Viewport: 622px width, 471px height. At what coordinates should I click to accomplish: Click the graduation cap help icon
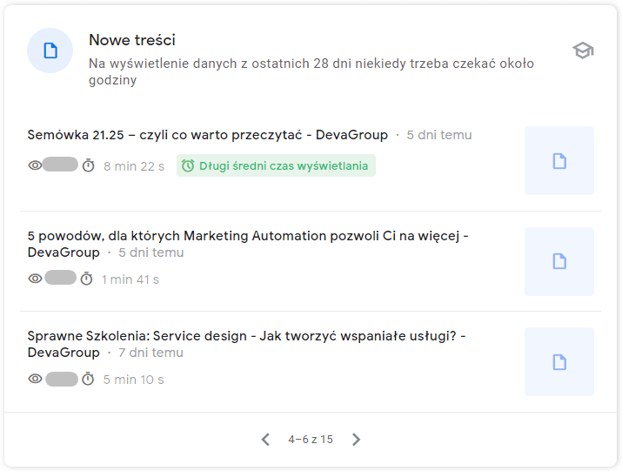coord(583,50)
